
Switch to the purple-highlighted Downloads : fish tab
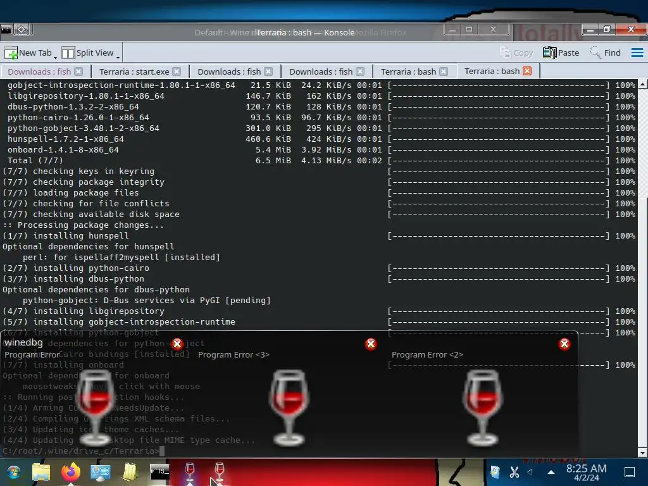click(x=39, y=72)
